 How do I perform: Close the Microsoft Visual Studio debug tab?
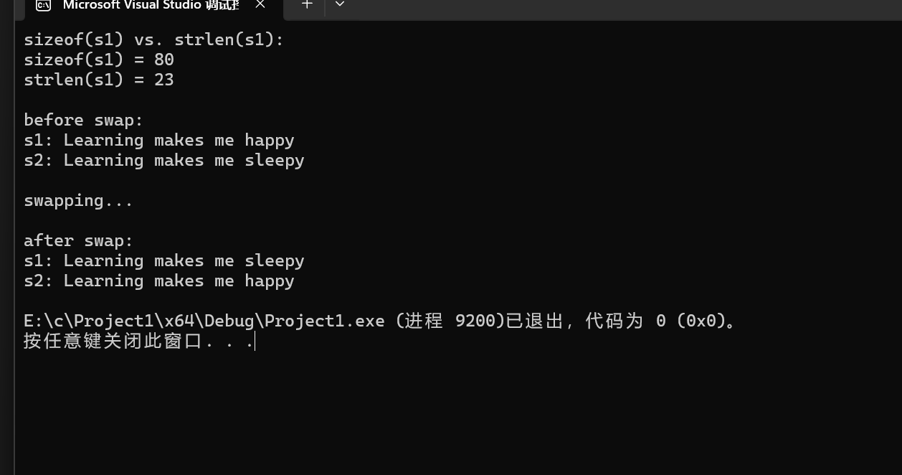[260, 4]
